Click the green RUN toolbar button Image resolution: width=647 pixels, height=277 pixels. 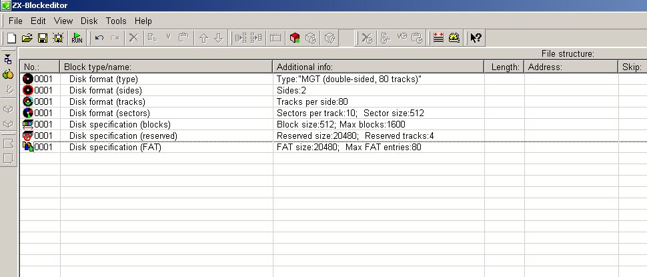(77, 39)
